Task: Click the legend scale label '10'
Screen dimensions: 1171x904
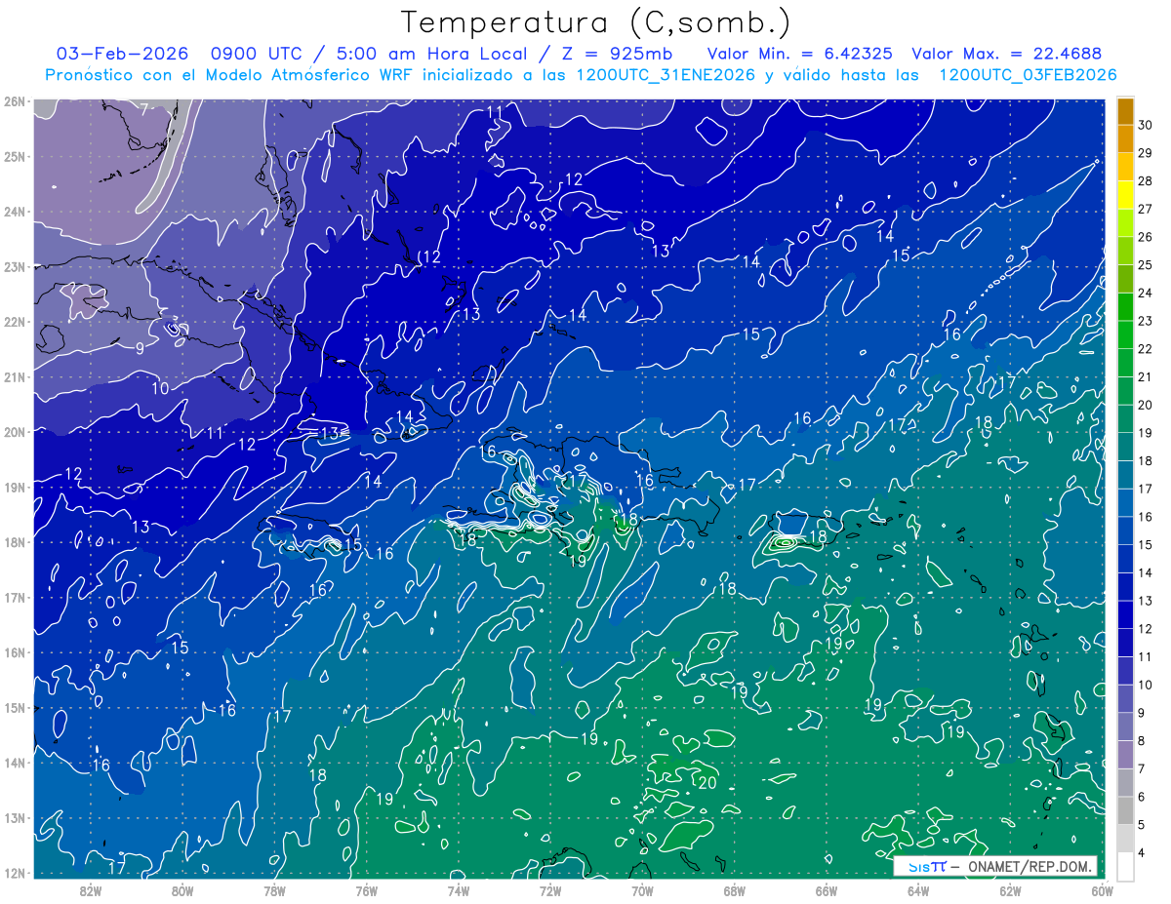Action: click(x=1145, y=685)
